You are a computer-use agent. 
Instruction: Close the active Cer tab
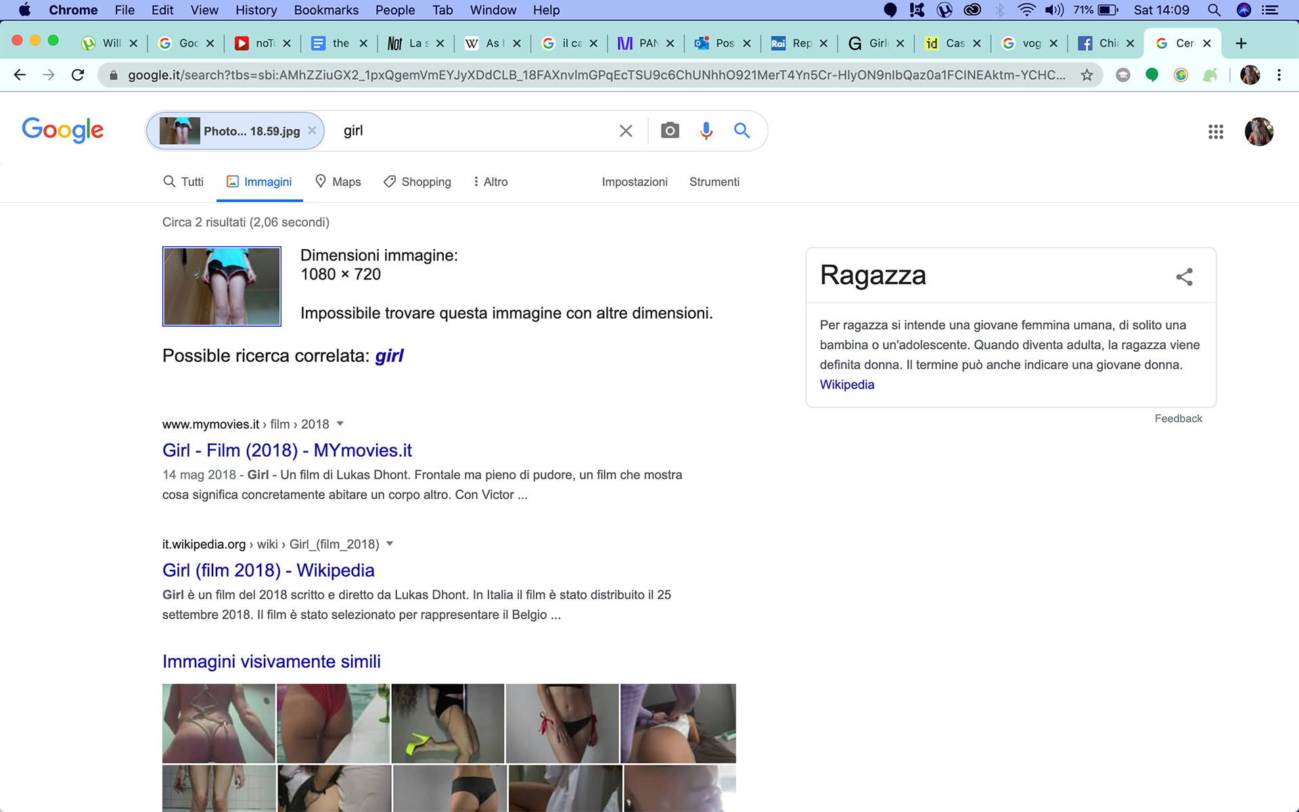coord(1207,43)
